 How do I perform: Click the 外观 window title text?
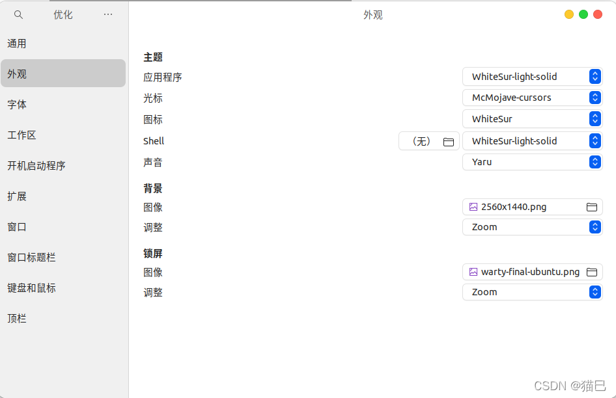(x=373, y=15)
